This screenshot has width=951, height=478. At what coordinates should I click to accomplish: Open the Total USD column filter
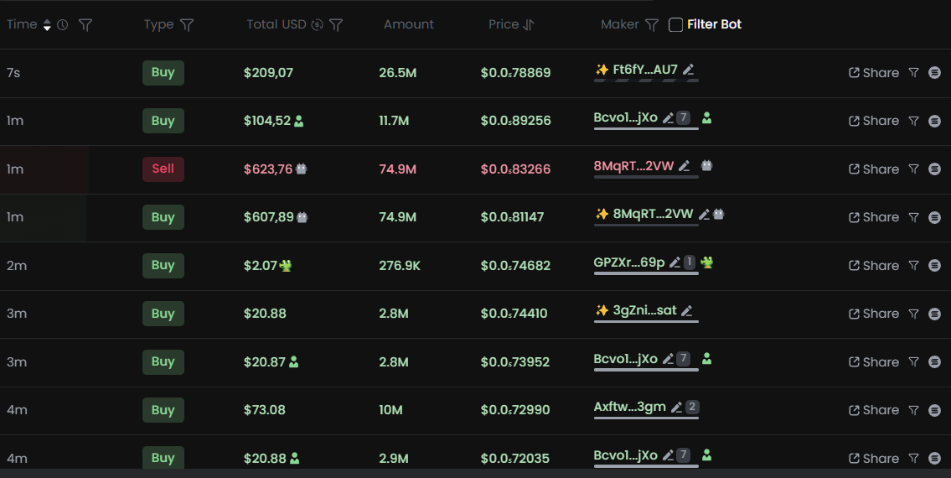coord(336,25)
